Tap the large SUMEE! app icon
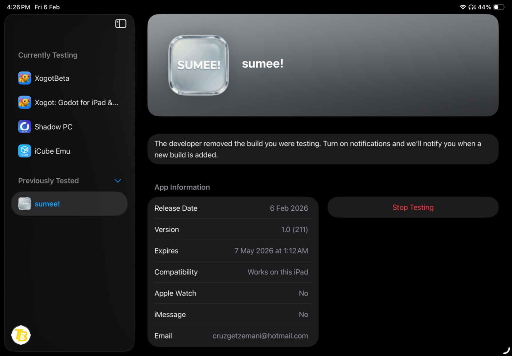This screenshot has width=512, height=356. 198,65
